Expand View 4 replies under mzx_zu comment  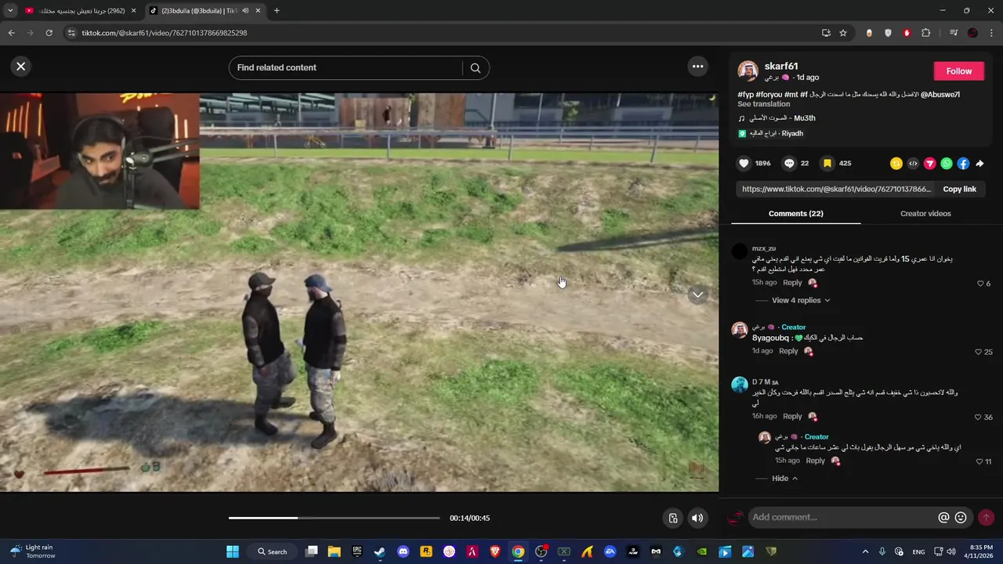tap(800, 300)
